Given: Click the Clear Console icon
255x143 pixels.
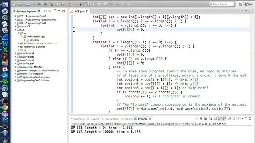Looking at the screenshot, I should 211,118.
